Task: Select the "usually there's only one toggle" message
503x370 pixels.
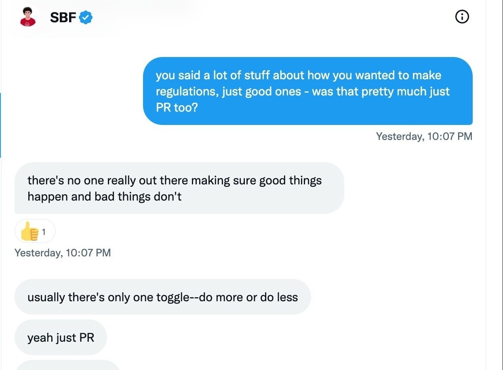Action: tap(162, 297)
